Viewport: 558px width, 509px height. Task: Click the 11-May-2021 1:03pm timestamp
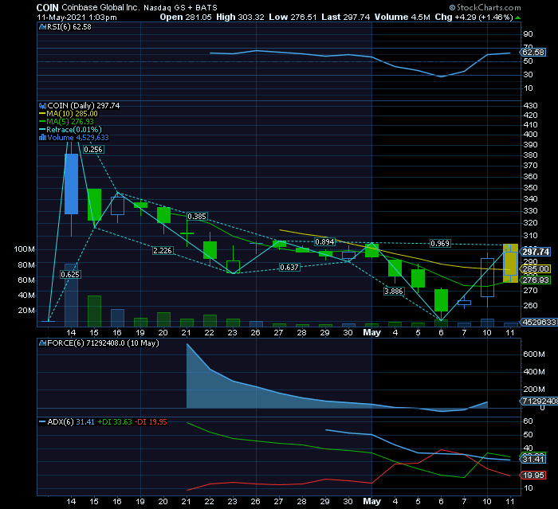77,17
